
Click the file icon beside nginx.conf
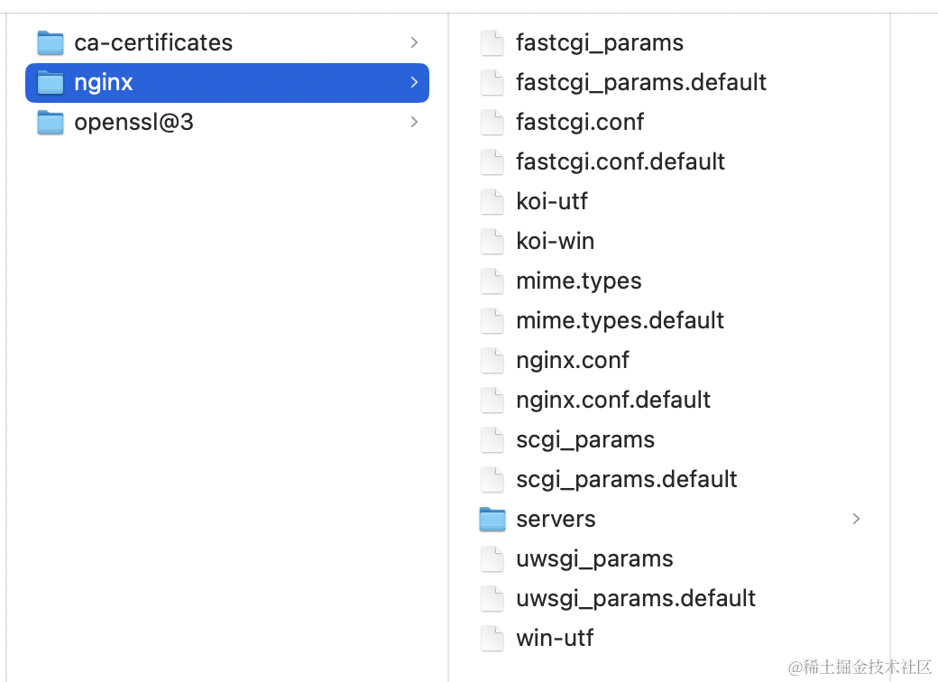click(492, 360)
